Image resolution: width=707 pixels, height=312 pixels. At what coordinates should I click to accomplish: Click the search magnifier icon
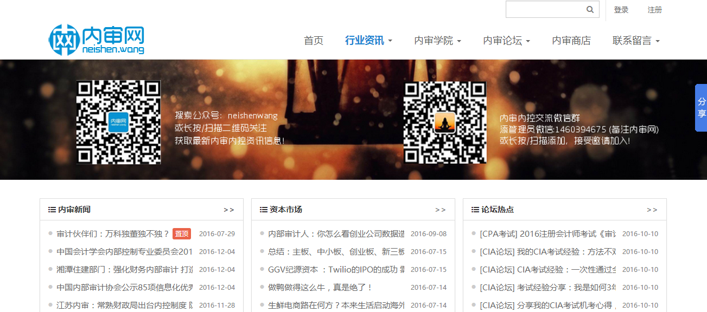click(590, 10)
